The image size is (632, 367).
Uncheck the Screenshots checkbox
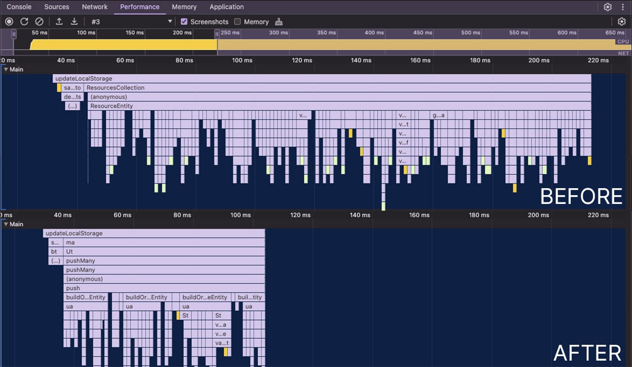(184, 22)
